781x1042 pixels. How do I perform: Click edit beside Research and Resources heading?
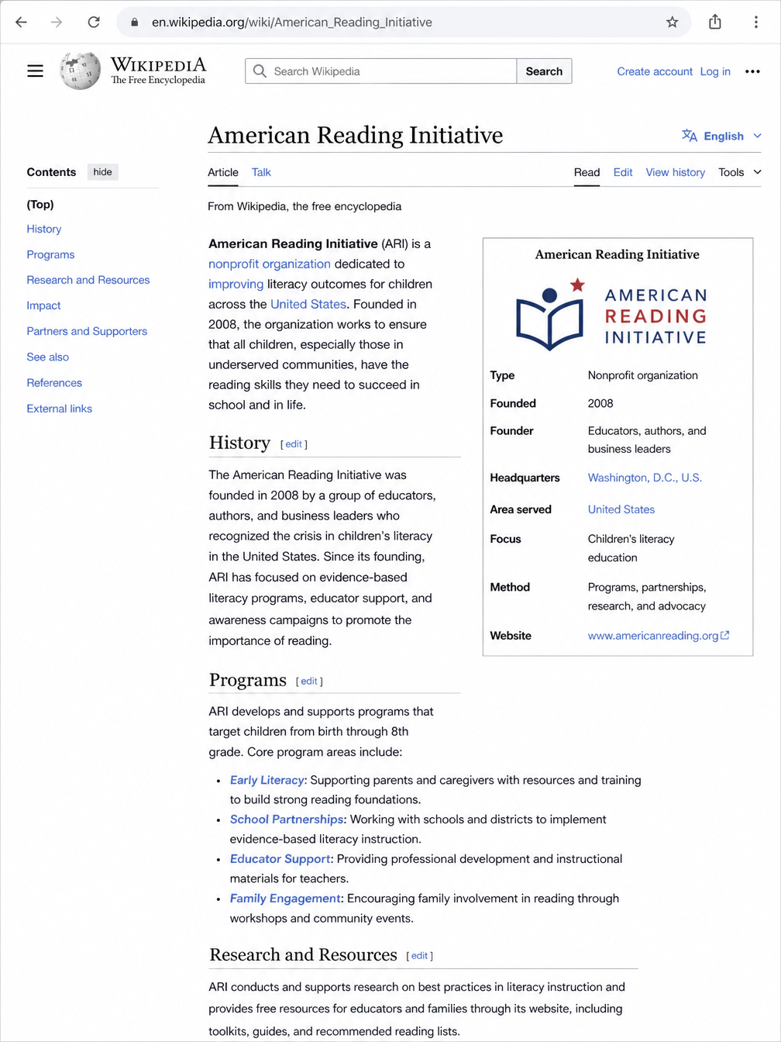(419, 955)
